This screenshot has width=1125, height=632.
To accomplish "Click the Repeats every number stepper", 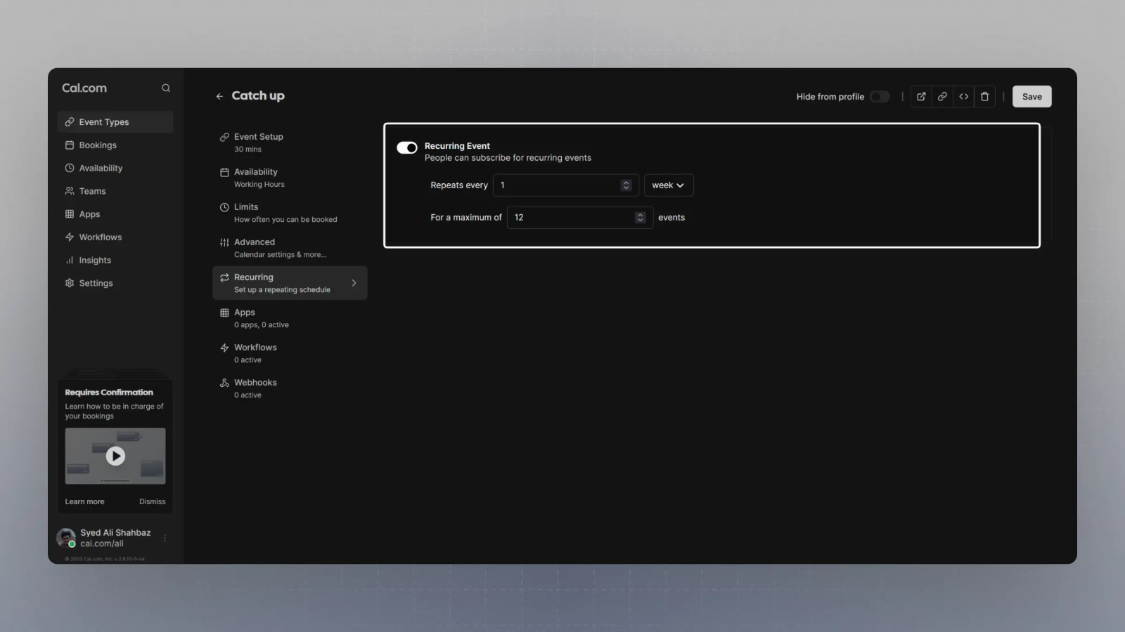I will 626,185.
